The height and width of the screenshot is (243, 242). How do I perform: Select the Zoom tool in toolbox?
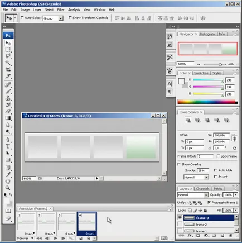[x=8, y=188]
